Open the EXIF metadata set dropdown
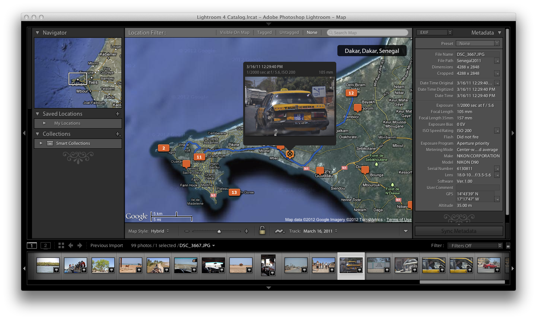Screen dimensions: 537x320 (434, 32)
